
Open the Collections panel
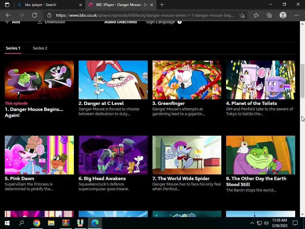(x=269, y=15)
